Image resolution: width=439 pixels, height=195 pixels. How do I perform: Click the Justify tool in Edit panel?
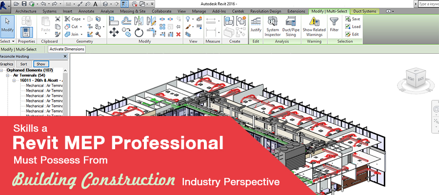click(256, 25)
